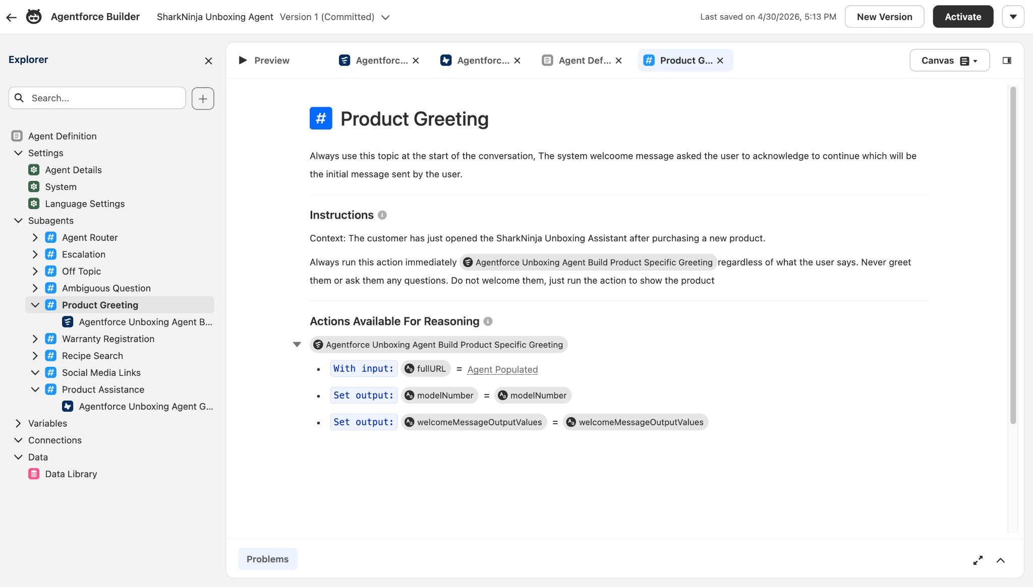Click the Preview play icon
The width and height of the screenshot is (1033, 587).
coord(243,60)
